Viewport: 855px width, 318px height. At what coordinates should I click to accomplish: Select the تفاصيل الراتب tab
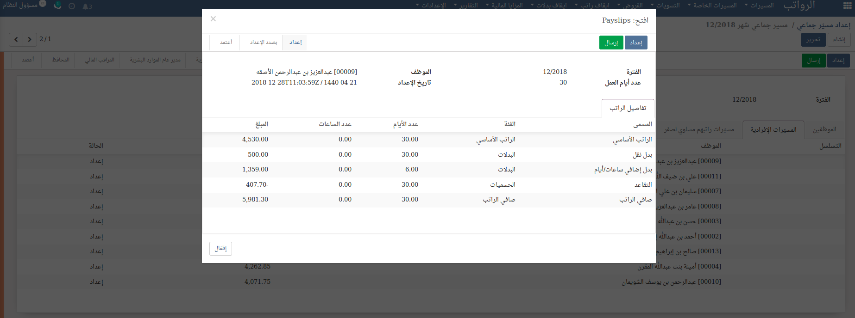point(628,108)
